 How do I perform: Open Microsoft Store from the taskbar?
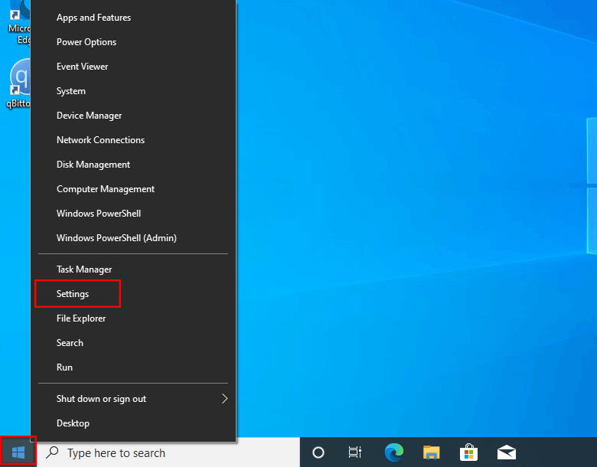469,452
